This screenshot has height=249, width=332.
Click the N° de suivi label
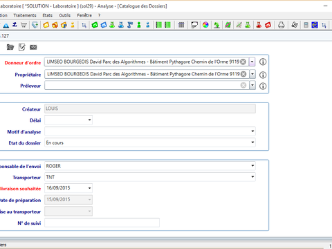point(29,223)
